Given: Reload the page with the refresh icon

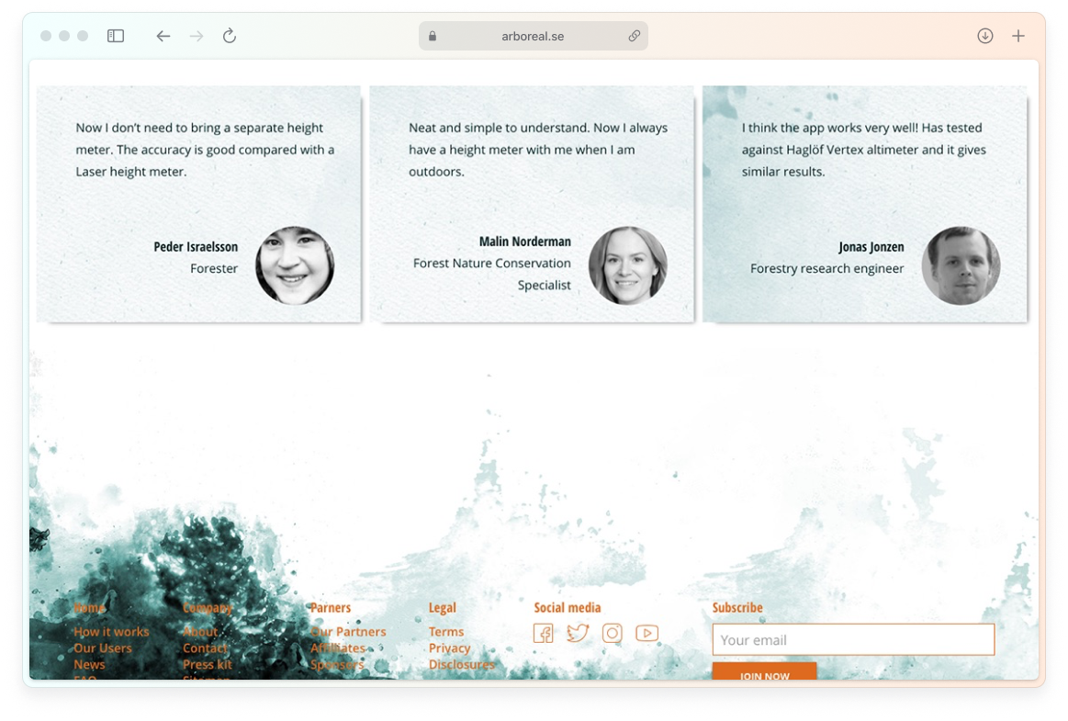Looking at the screenshot, I should [230, 36].
